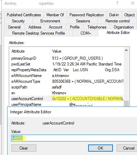The width and height of the screenshot is (137, 155).
Task: Open the Remote Desktop Services Profile tab
Action: point(39,33)
